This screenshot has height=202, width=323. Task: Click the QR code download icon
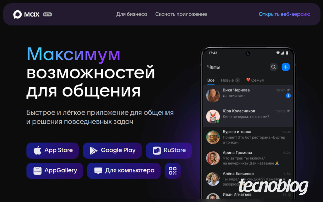point(172,171)
